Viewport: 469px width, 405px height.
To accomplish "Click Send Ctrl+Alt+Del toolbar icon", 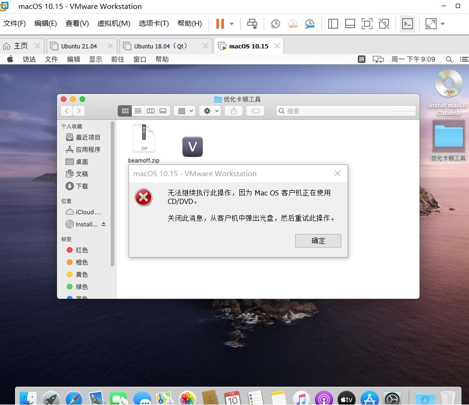I will pyautogui.click(x=252, y=23).
